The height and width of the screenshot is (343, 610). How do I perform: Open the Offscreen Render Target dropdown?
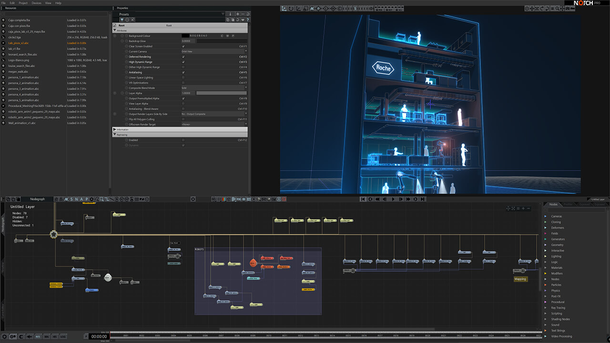click(x=214, y=124)
